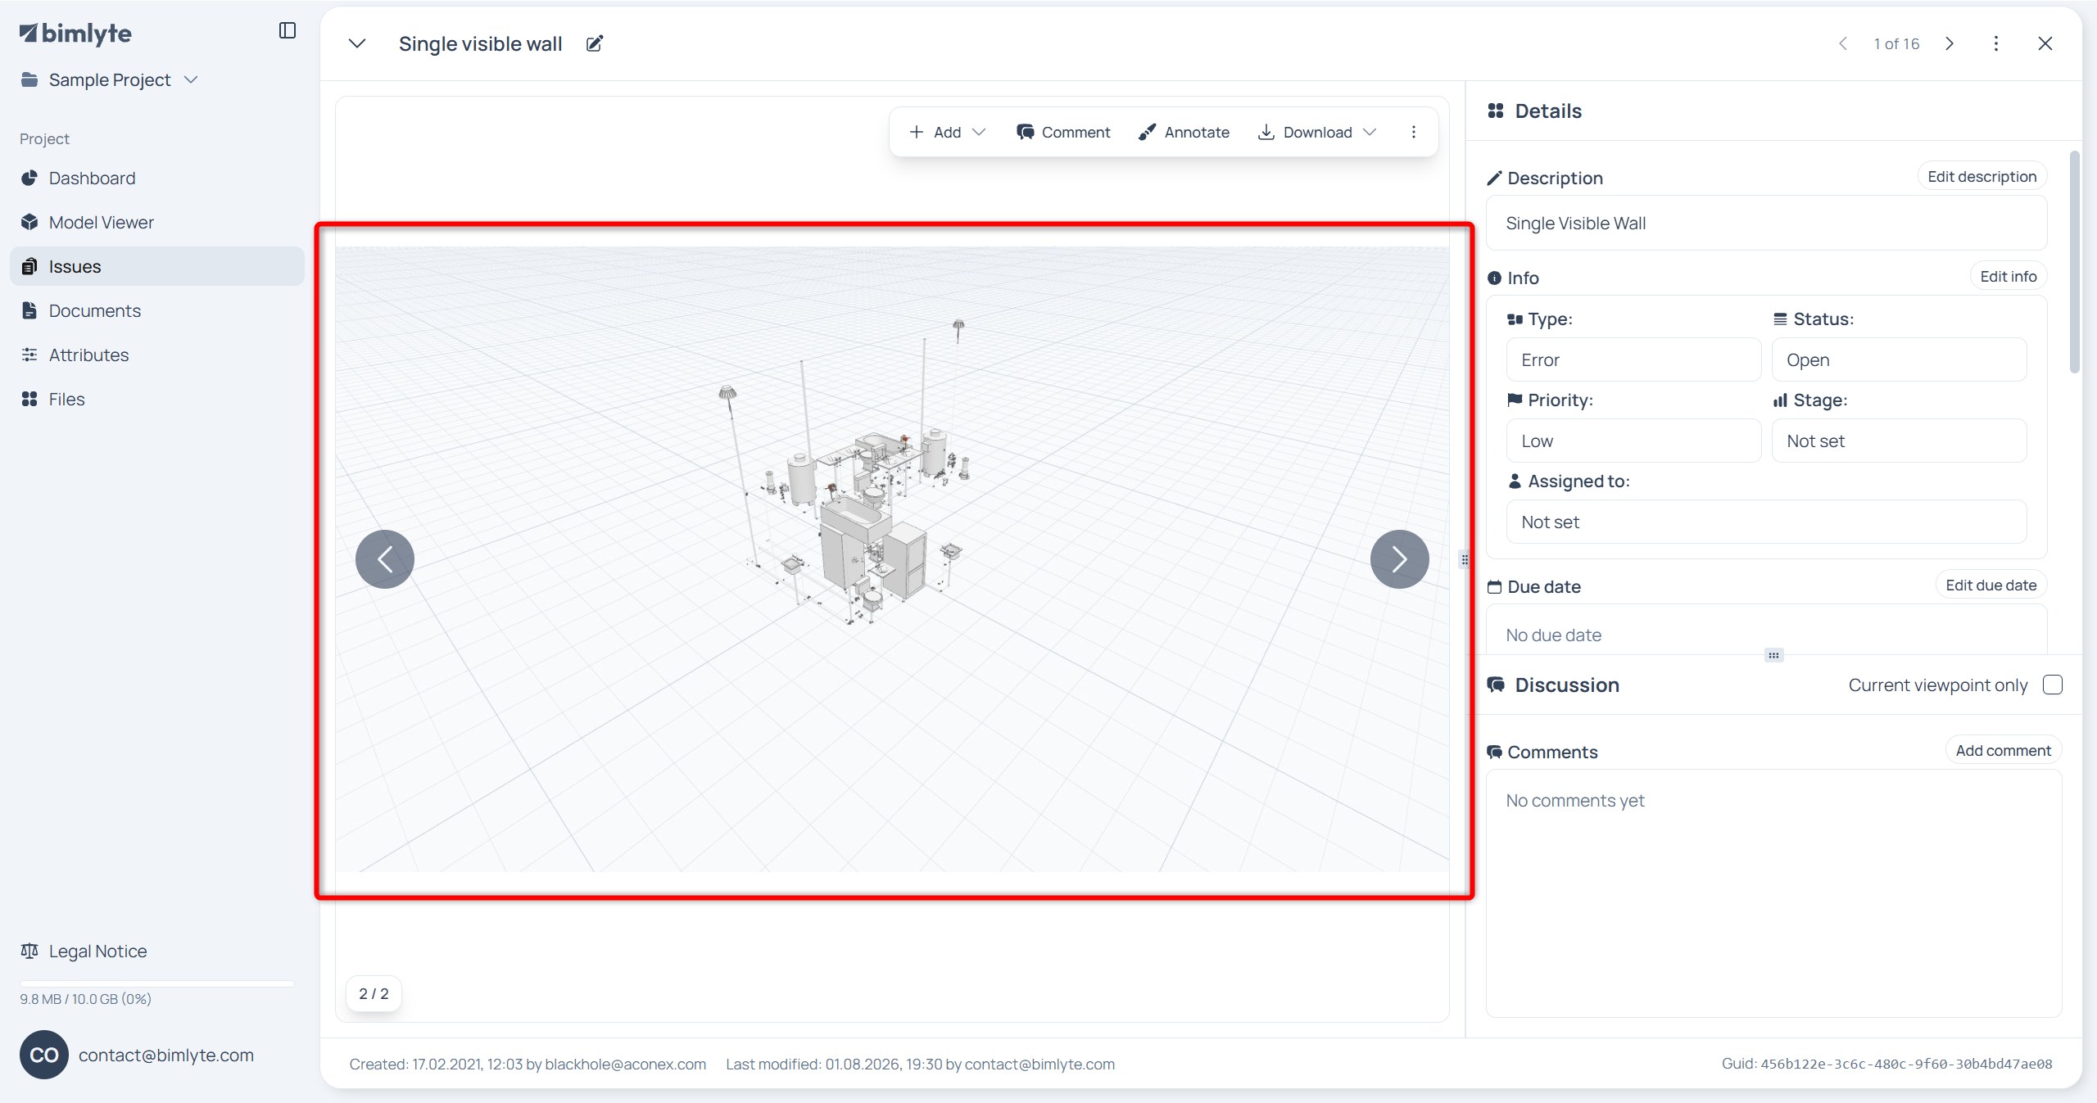2097x1103 pixels.
Task: Go to the previous issue arrow
Action: point(1843,44)
